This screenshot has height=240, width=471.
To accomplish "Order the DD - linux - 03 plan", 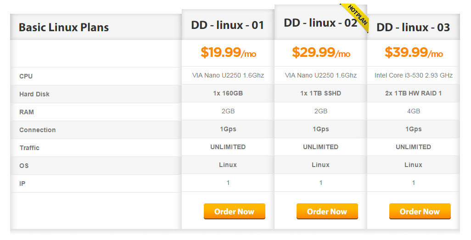I will point(420,212).
